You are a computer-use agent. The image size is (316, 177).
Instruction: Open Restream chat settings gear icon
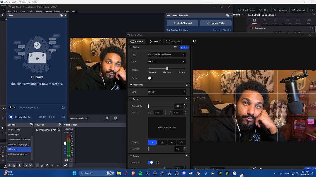pyautogui.click(x=63, y=117)
